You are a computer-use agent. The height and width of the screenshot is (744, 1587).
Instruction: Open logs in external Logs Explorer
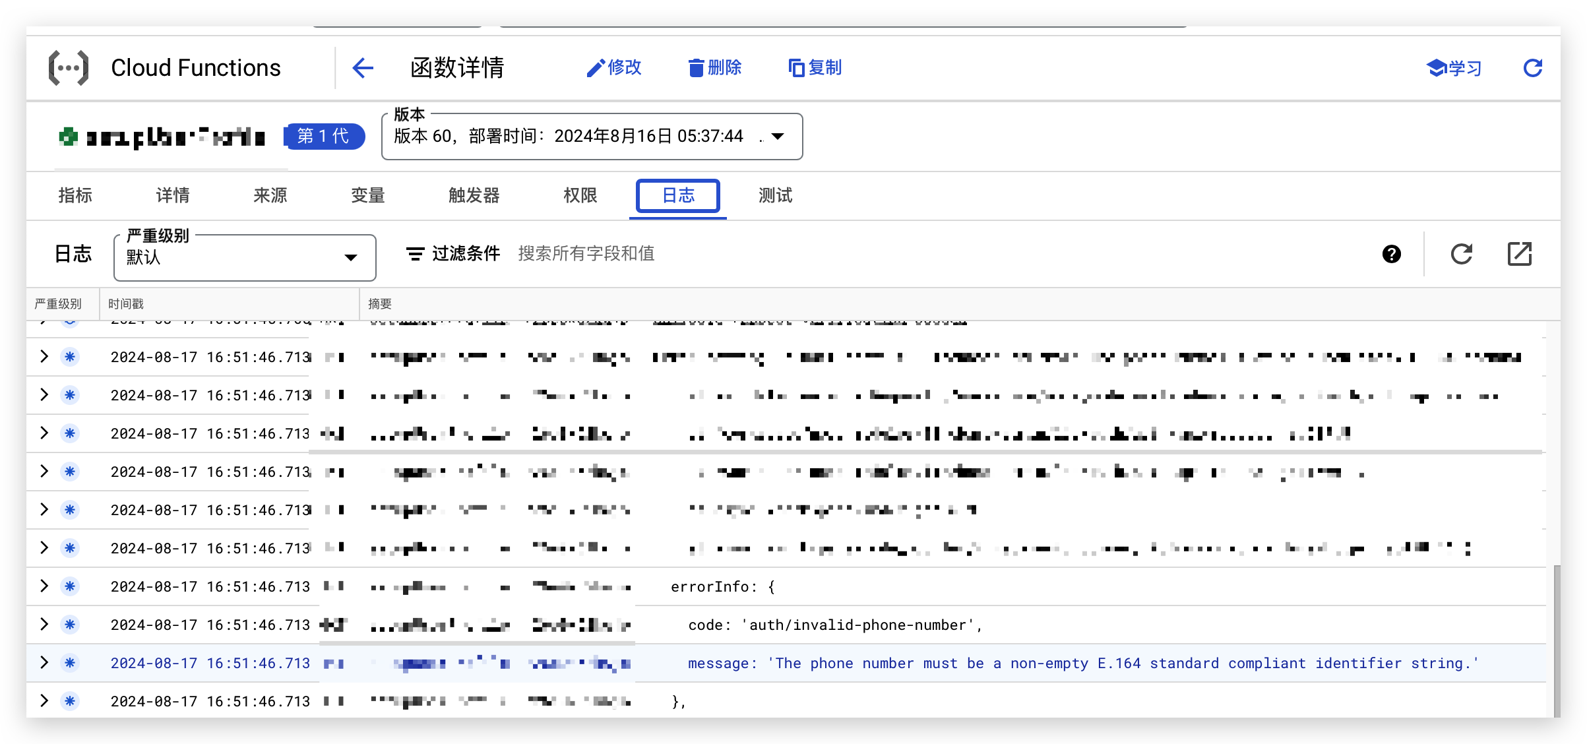(1519, 254)
